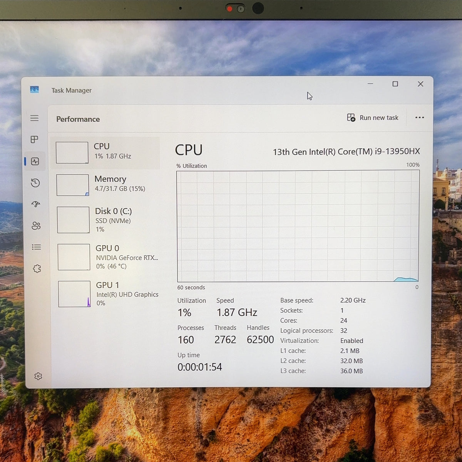Click the GPU 0 mini graph thumbnail
The image size is (462, 462).
click(x=74, y=257)
